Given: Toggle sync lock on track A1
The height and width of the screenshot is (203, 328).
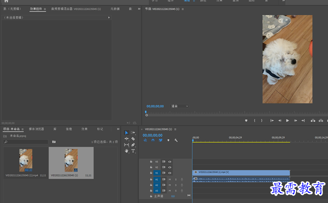Looking at the screenshot, I should click(164, 179).
